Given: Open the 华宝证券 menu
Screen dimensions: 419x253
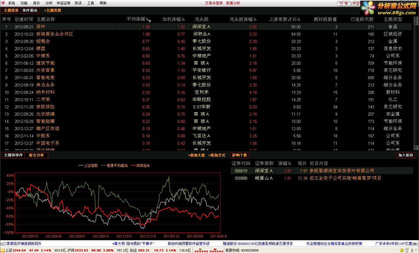Looking at the screenshot, I should pyautogui.click(x=63, y=3).
